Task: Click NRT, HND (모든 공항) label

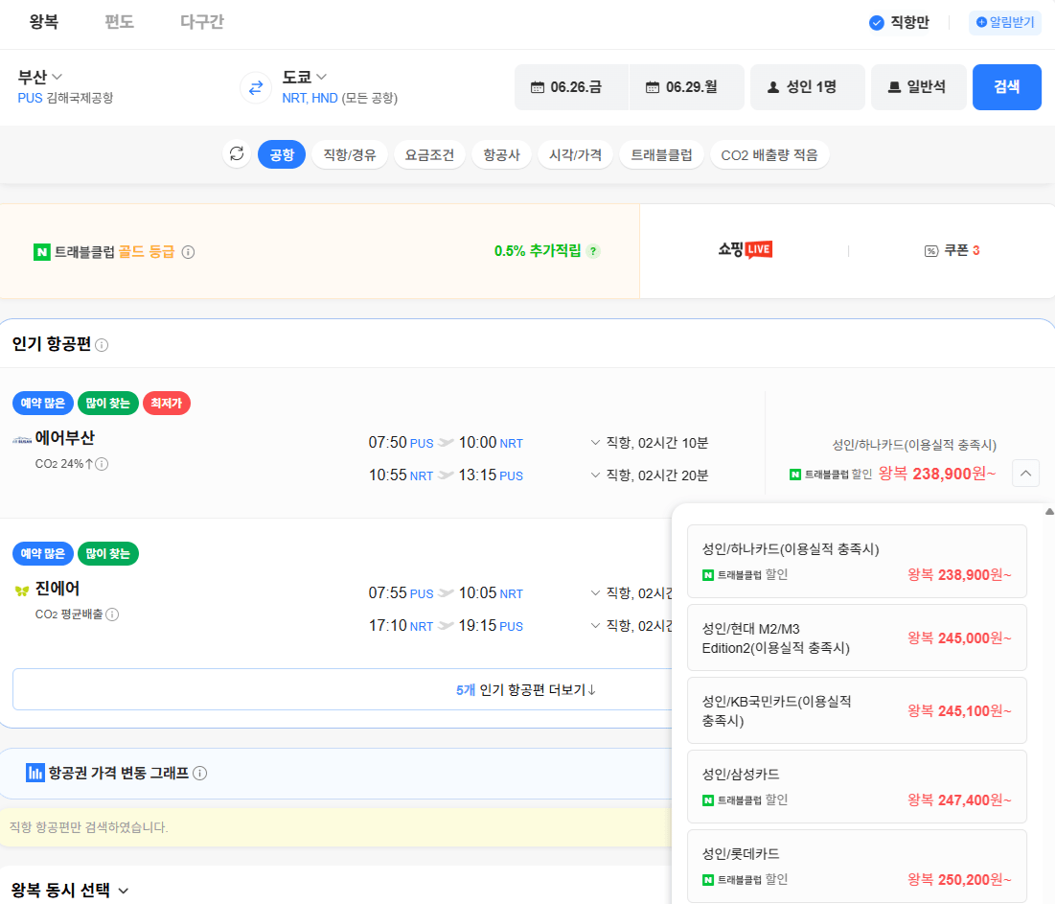Action: pos(340,99)
